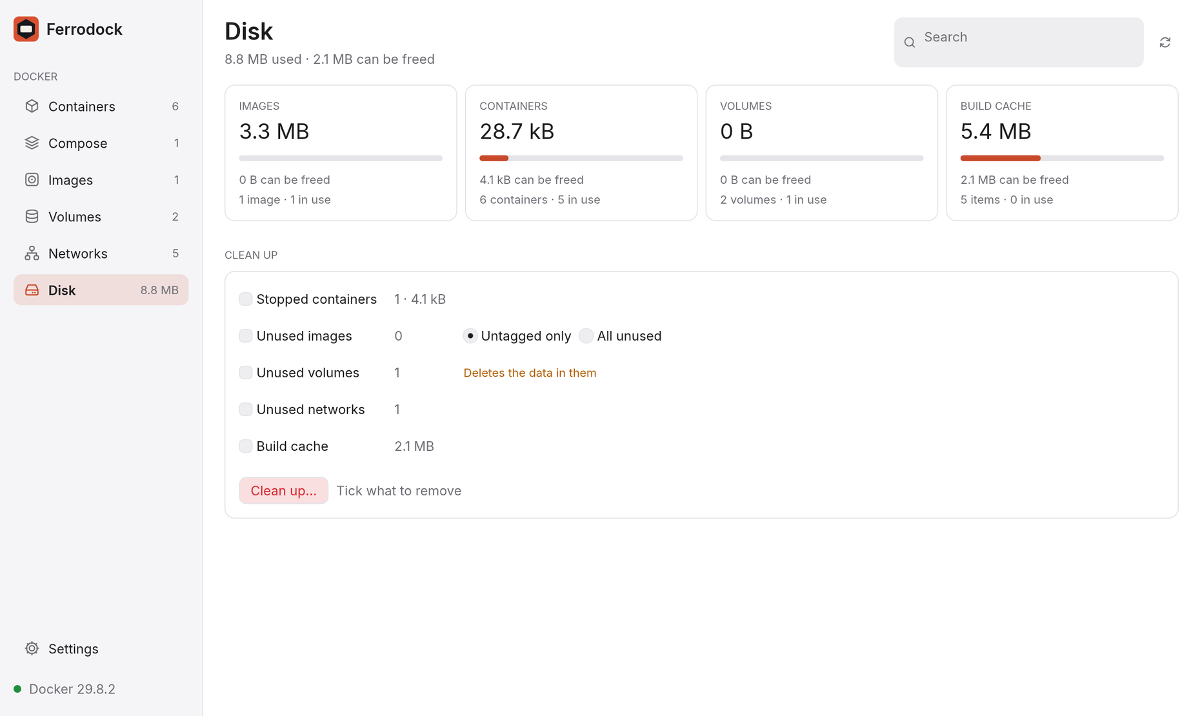Click the Ferrodock logo icon
The width and height of the screenshot is (1200, 716).
click(26, 29)
